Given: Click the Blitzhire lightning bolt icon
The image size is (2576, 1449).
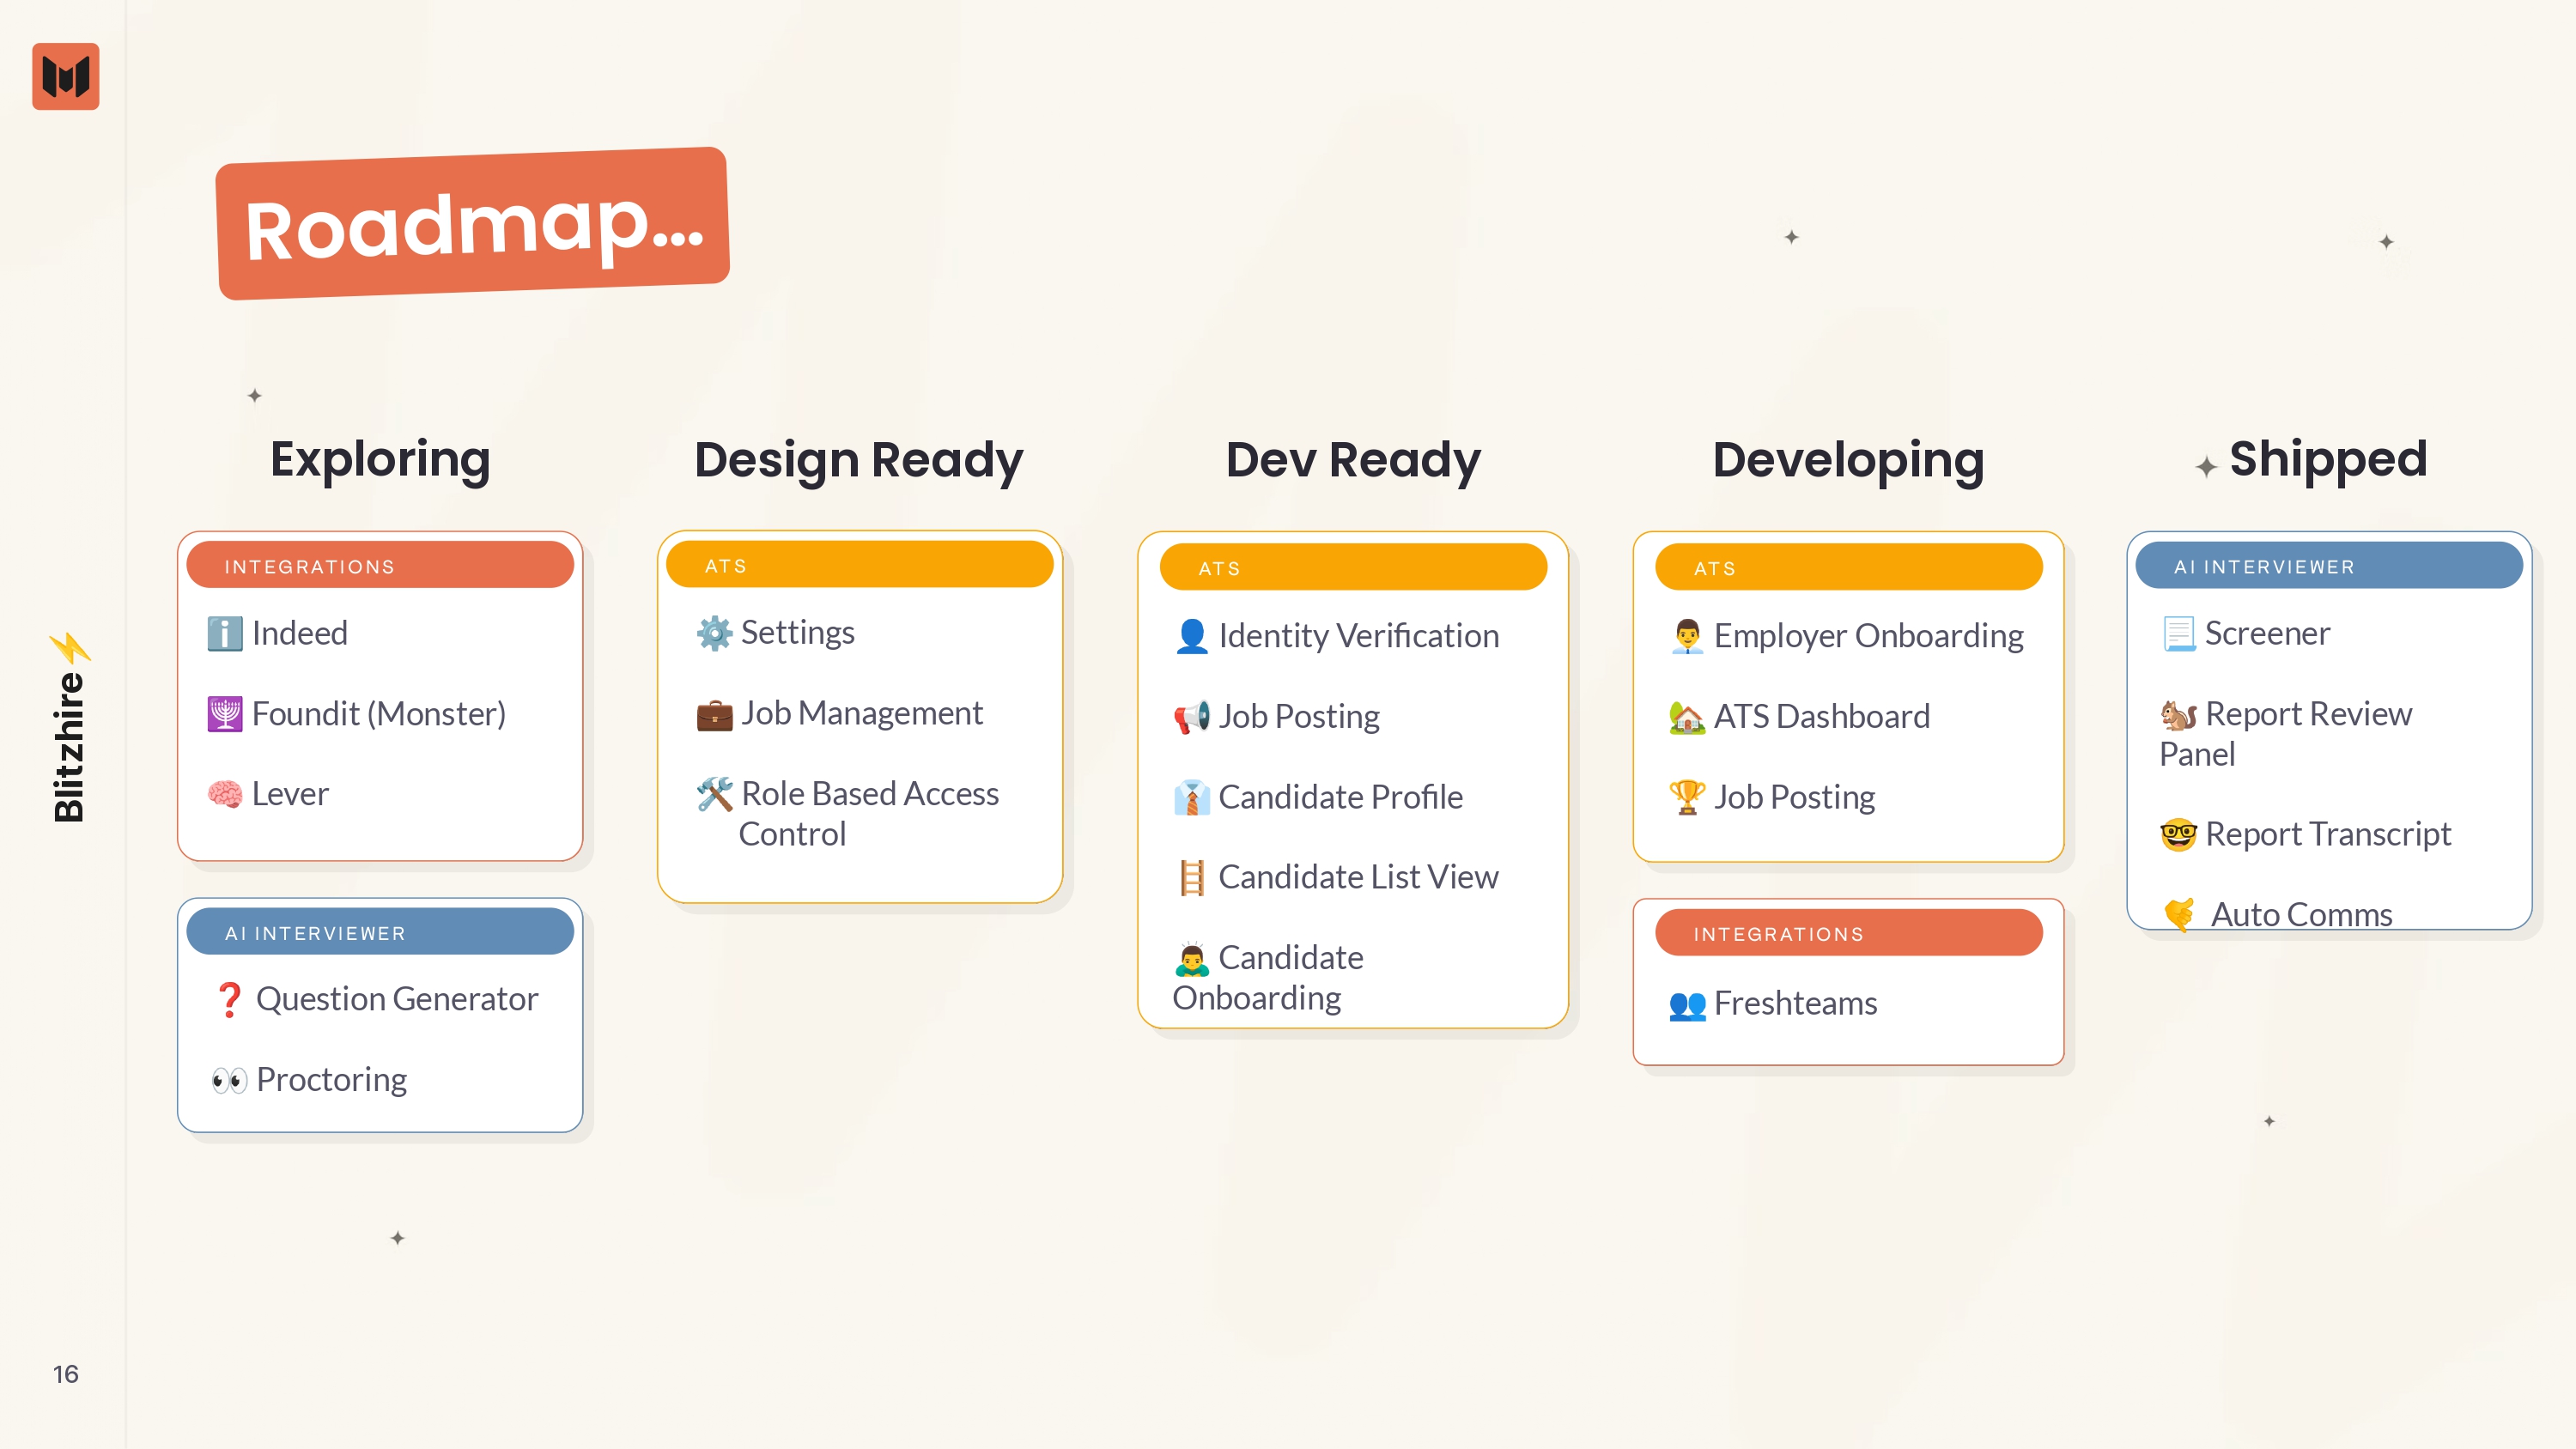Looking at the screenshot, I should point(70,648).
